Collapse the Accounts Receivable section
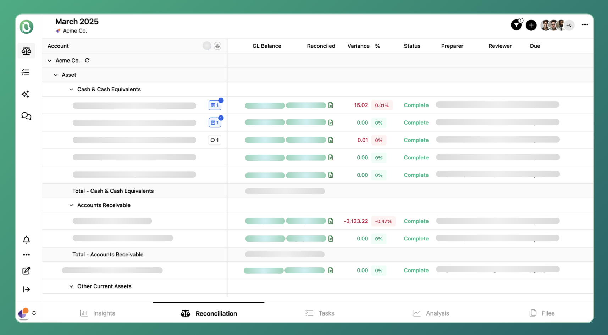This screenshot has width=608, height=335. coord(71,205)
